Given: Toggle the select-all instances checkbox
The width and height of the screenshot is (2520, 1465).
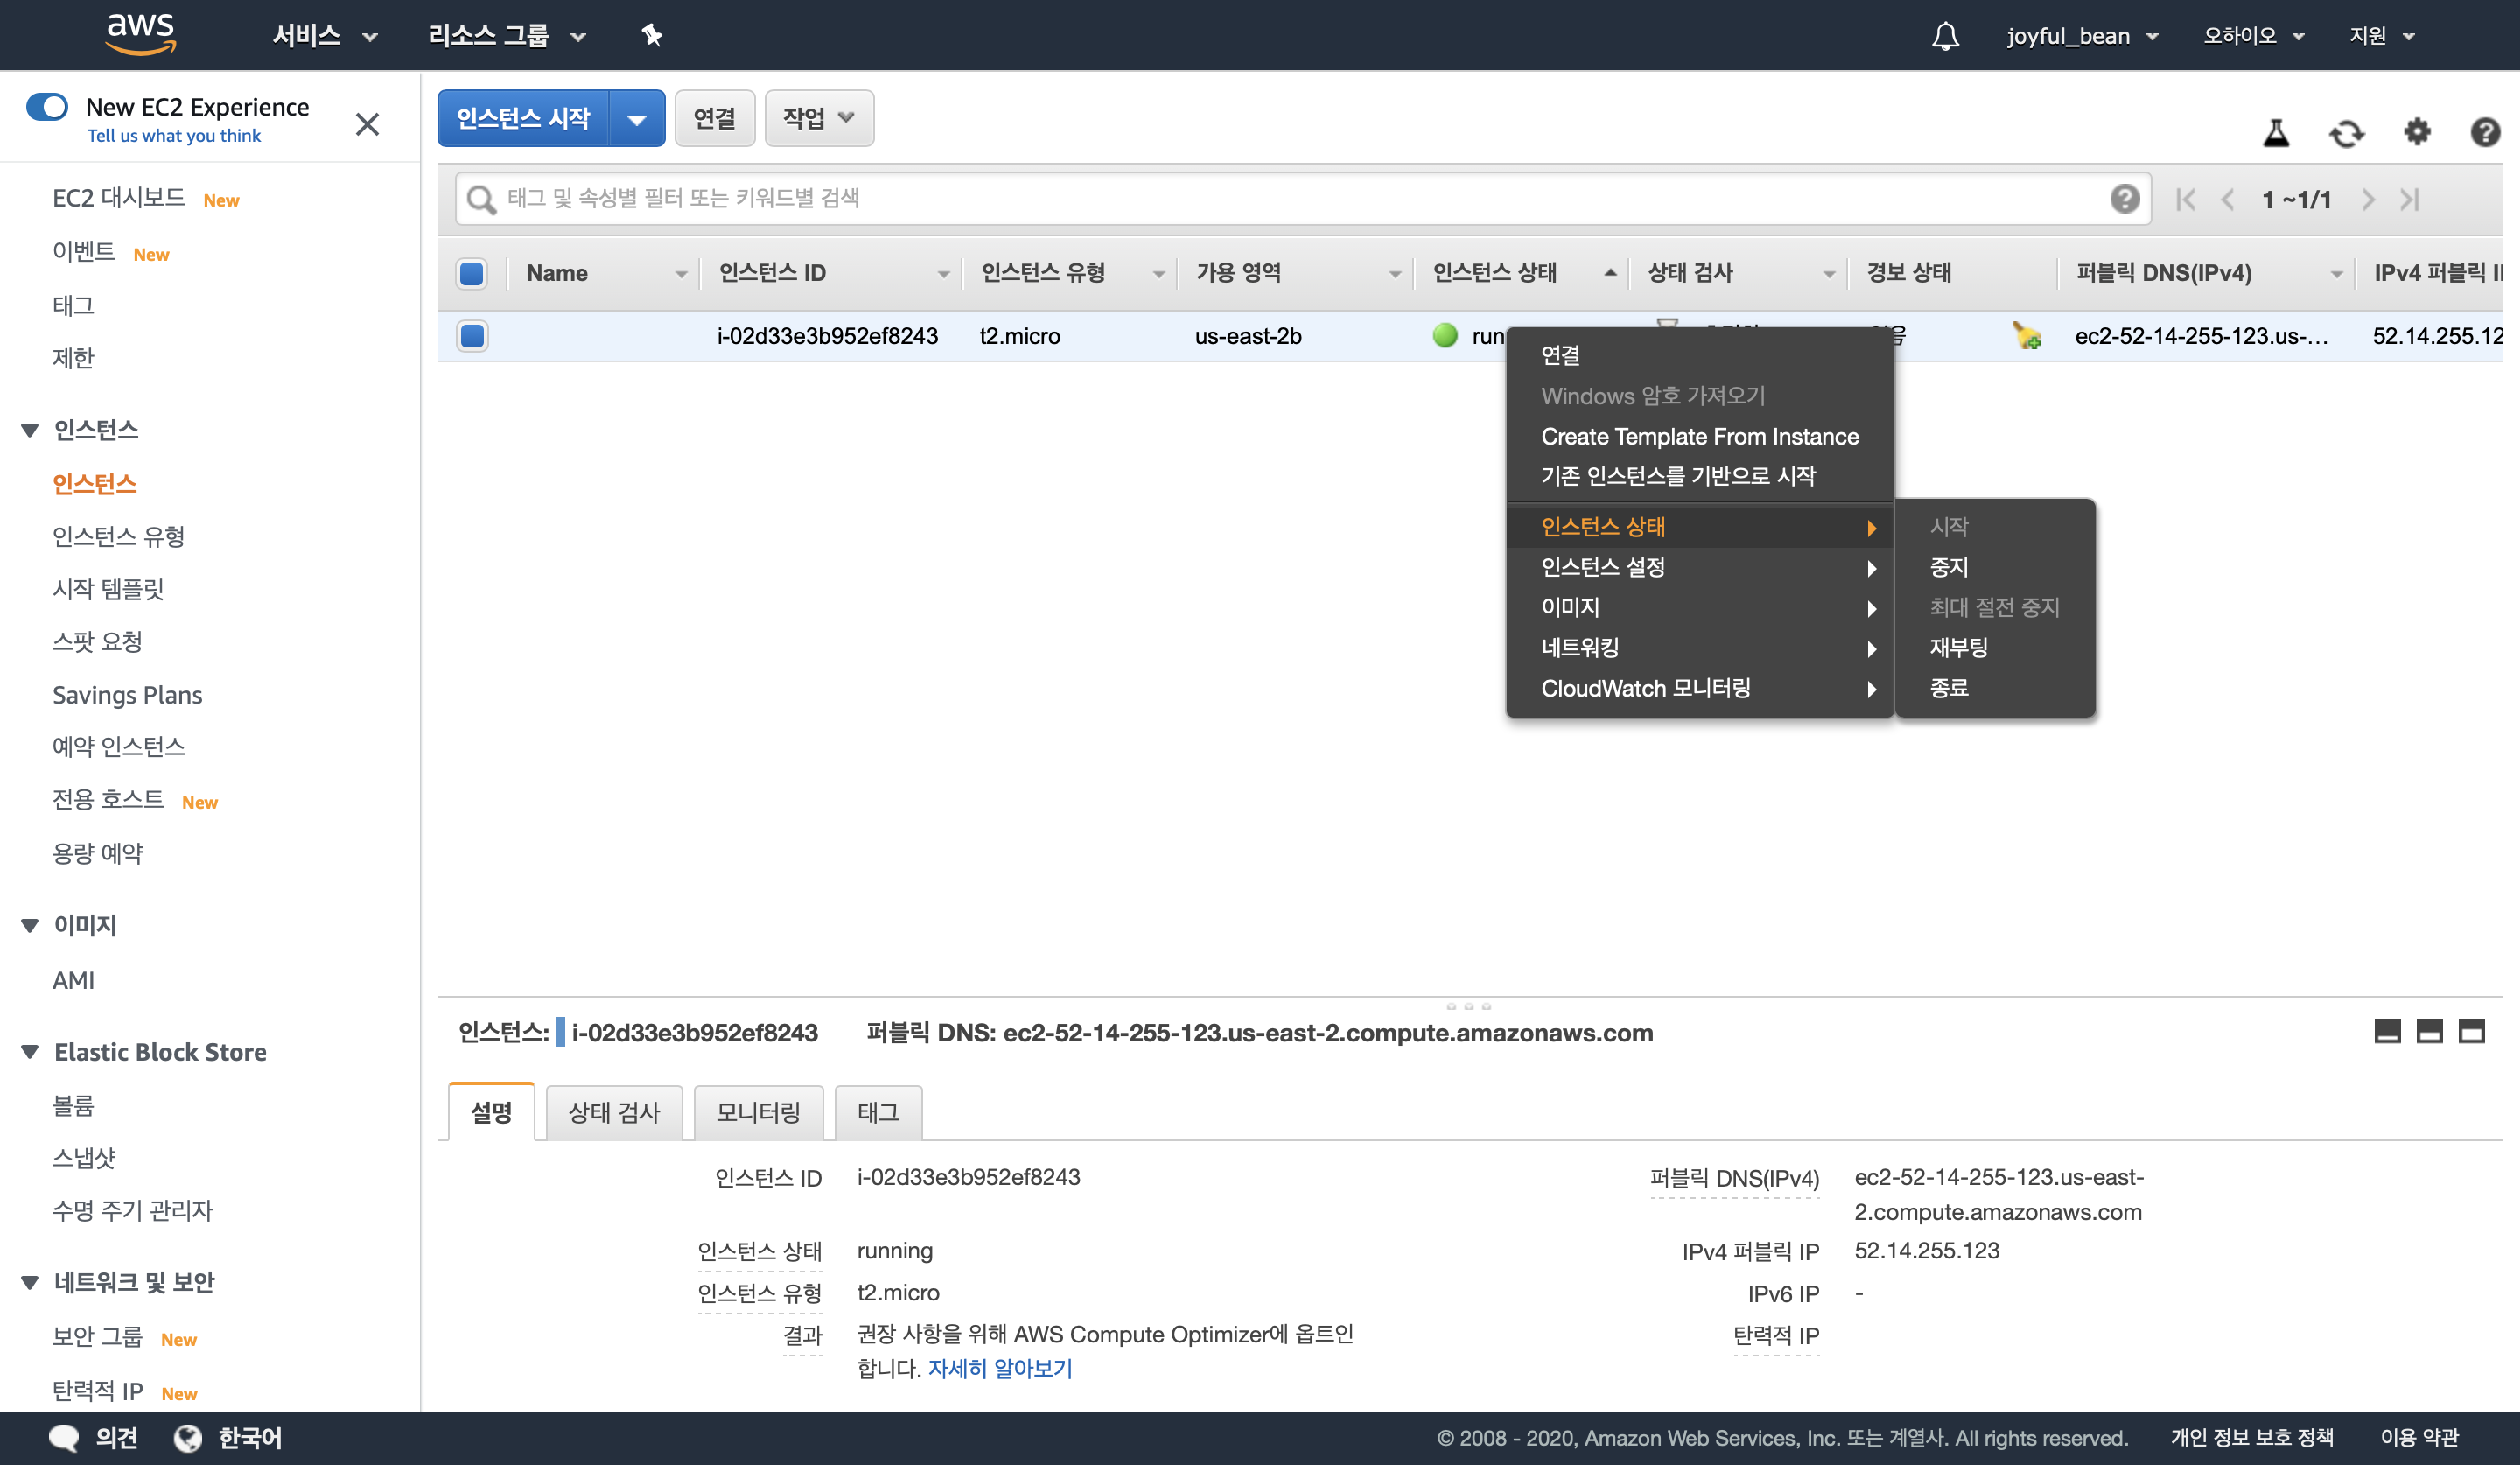Looking at the screenshot, I should pyautogui.click(x=472, y=273).
